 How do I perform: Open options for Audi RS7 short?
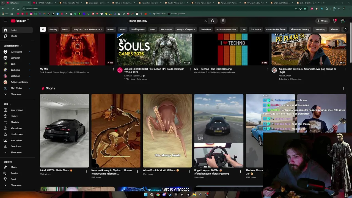86,172
